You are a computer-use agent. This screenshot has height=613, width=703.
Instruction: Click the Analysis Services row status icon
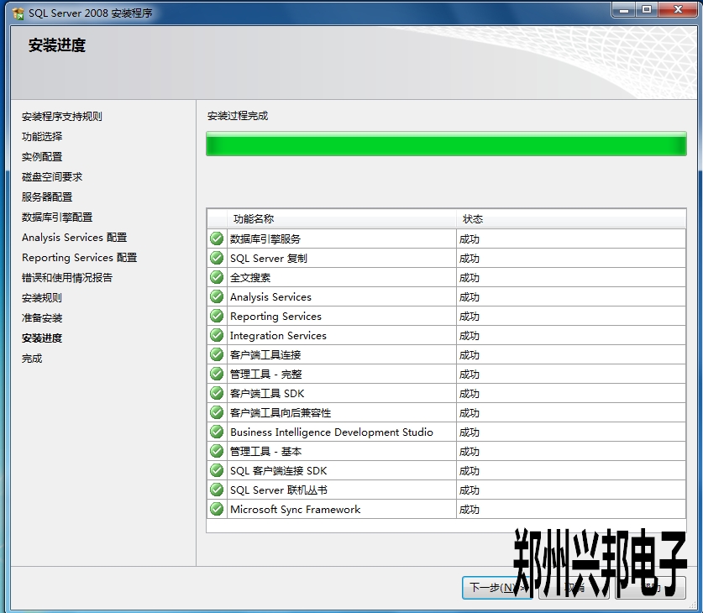tap(217, 296)
